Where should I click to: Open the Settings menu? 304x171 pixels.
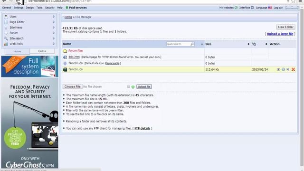pyautogui.click(x=19, y=8)
